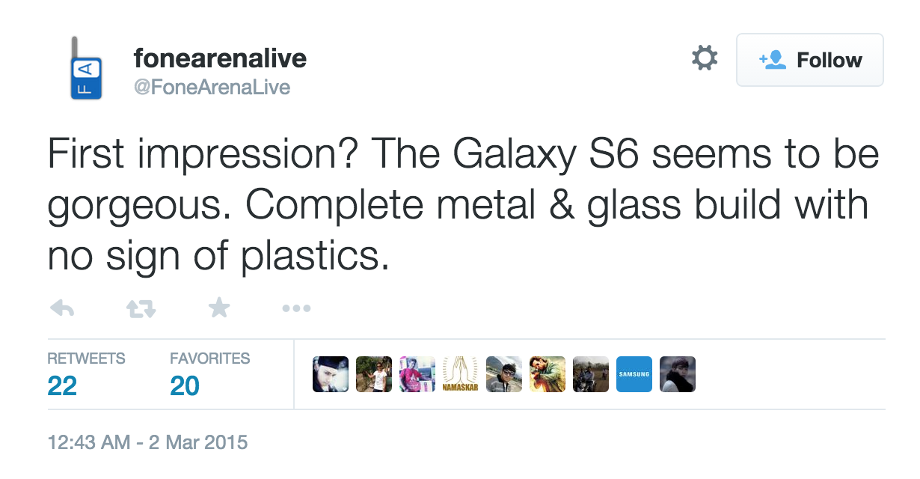Click the fonearenalive display name

click(220, 58)
